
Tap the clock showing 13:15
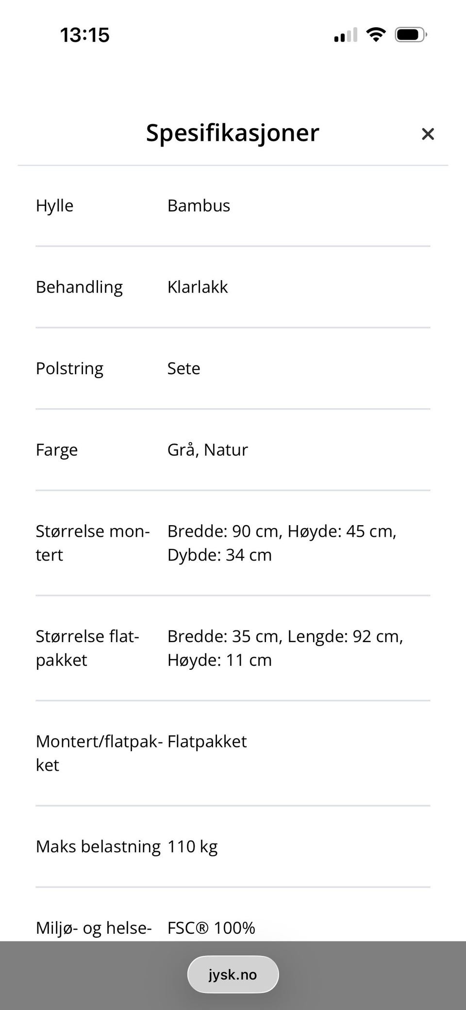pos(83,34)
